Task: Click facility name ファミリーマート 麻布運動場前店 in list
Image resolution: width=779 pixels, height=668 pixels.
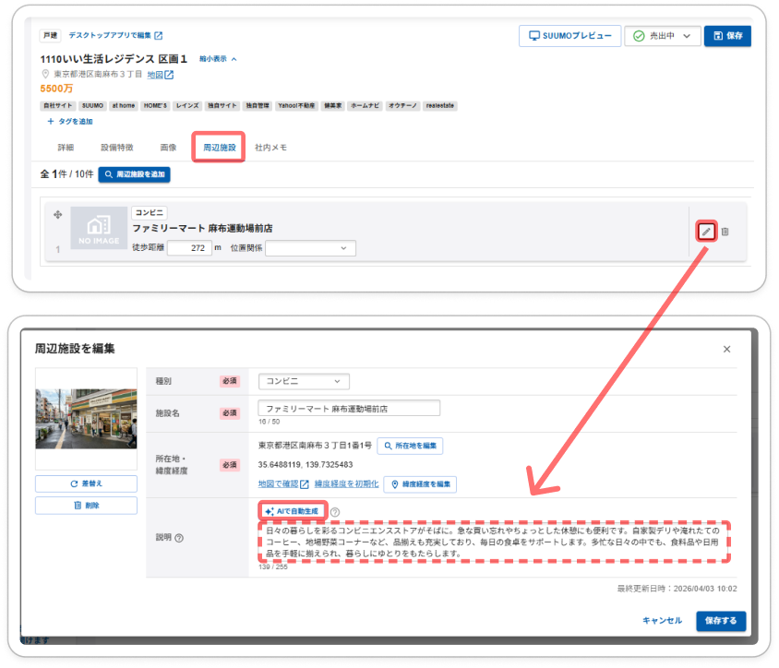Action: point(202,229)
